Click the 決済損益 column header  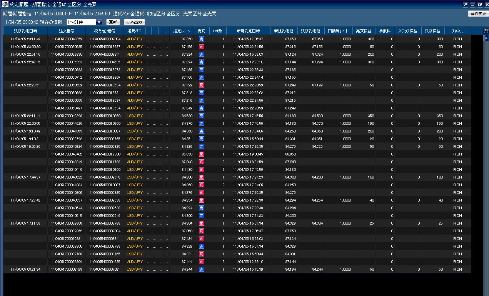point(433,31)
